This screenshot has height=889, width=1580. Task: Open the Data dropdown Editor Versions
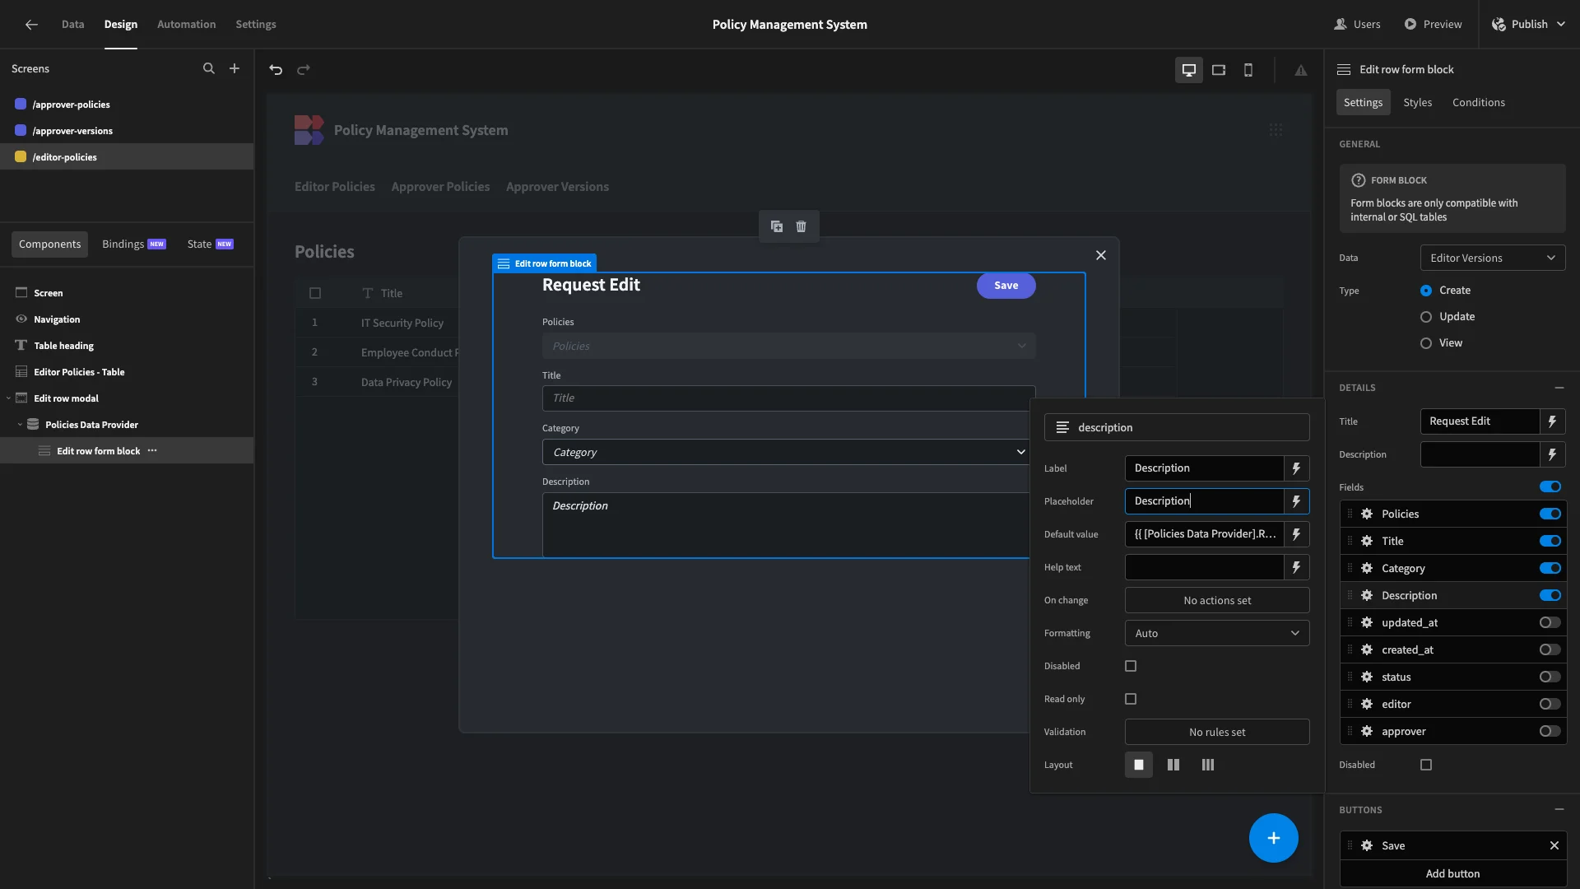(1493, 258)
